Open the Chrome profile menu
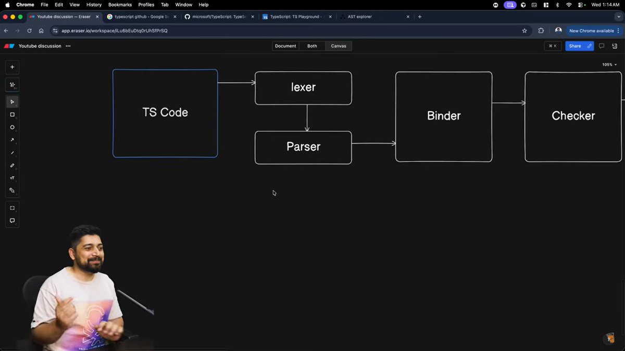 coord(558,30)
